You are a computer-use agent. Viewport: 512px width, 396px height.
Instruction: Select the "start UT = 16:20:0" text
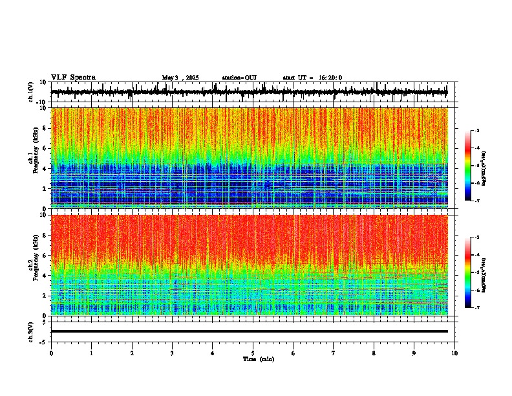[312, 78]
